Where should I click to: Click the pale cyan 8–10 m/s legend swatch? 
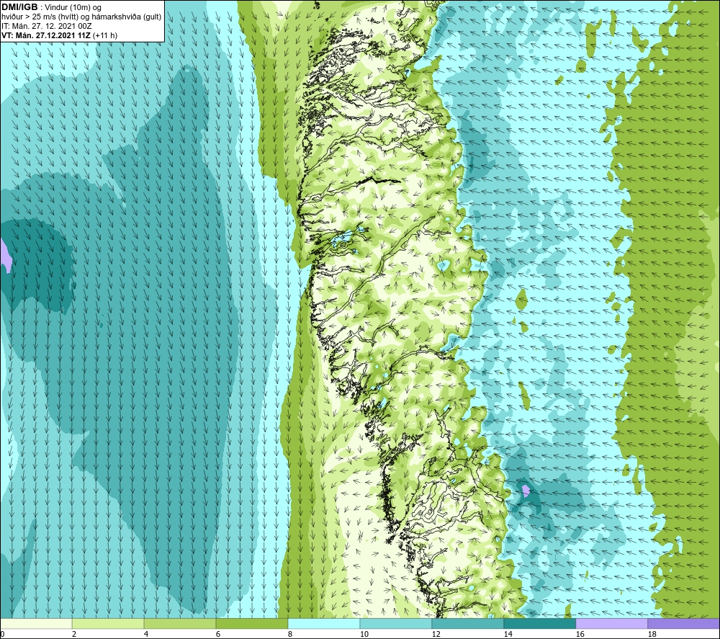(324, 623)
